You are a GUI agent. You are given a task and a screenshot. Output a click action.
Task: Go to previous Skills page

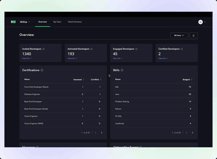pos(186,132)
